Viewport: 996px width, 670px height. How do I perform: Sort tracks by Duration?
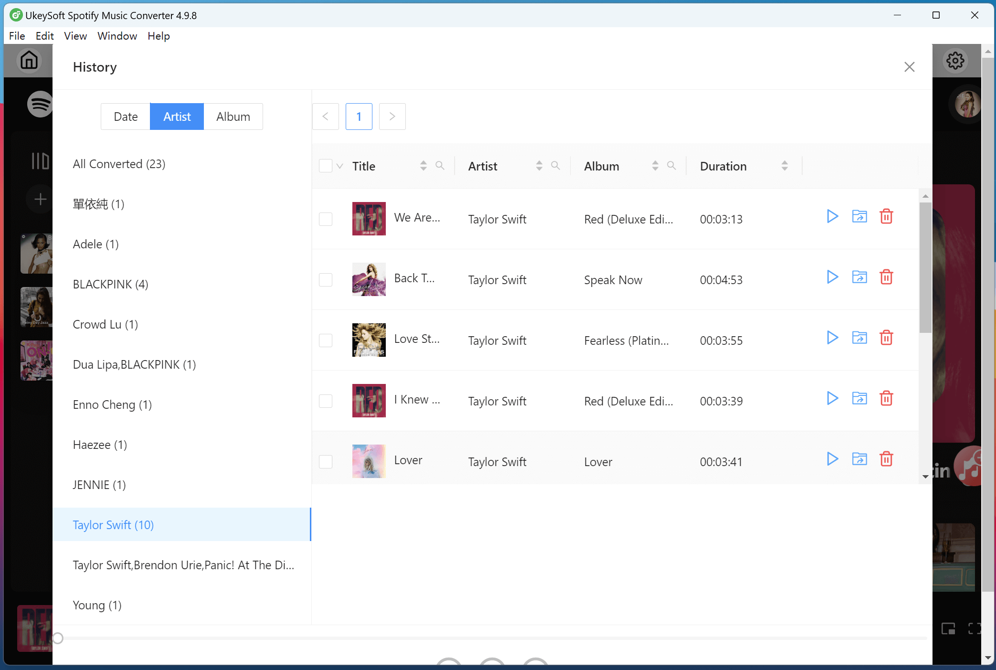(x=785, y=166)
